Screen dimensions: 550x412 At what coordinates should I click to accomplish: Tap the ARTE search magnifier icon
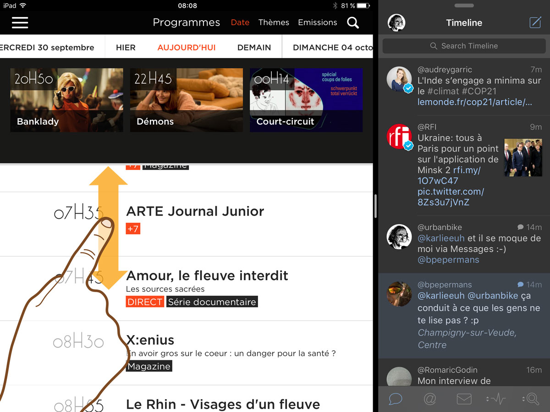[x=353, y=22]
